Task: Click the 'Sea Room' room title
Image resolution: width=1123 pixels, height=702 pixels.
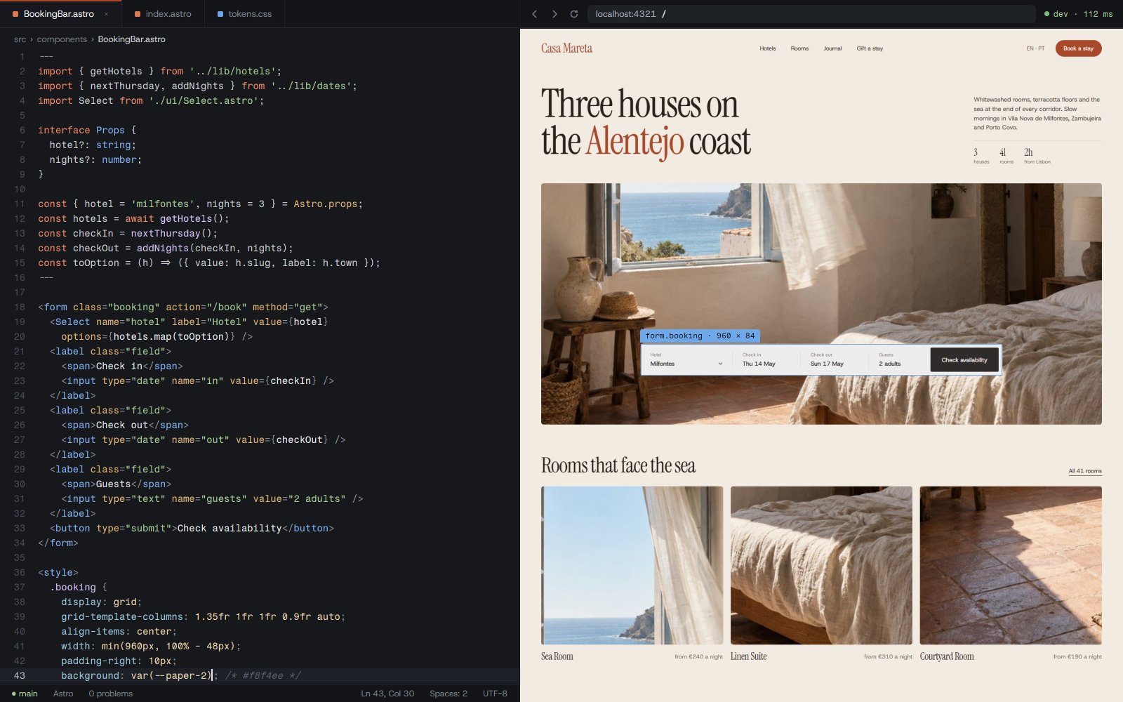Action: coord(557,656)
